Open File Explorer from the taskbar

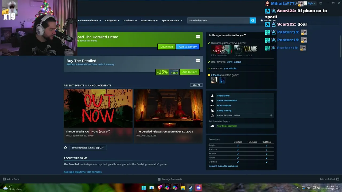[183, 188]
